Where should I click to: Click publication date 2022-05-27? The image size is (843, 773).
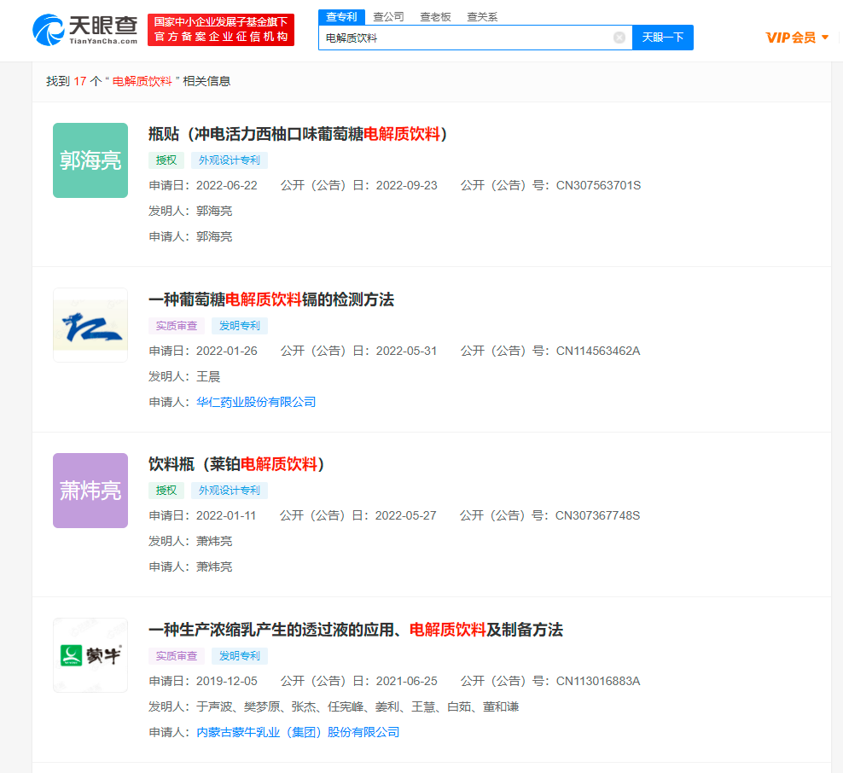[405, 515]
